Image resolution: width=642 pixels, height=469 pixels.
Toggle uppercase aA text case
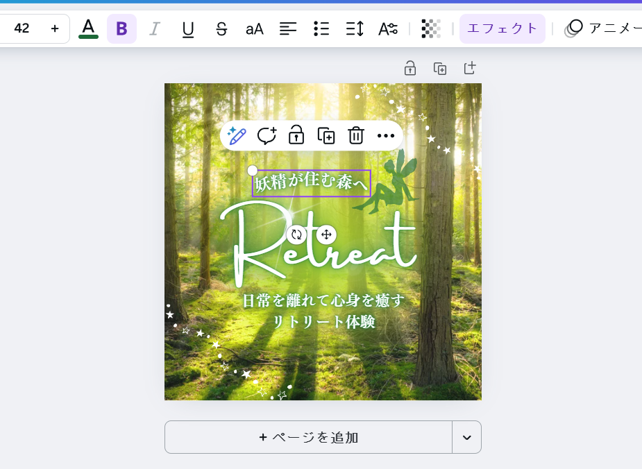tap(254, 28)
